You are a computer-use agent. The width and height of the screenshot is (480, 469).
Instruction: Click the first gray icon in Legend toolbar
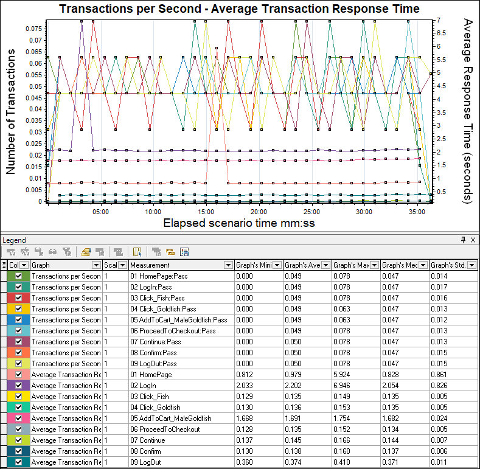tap(11, 252)
